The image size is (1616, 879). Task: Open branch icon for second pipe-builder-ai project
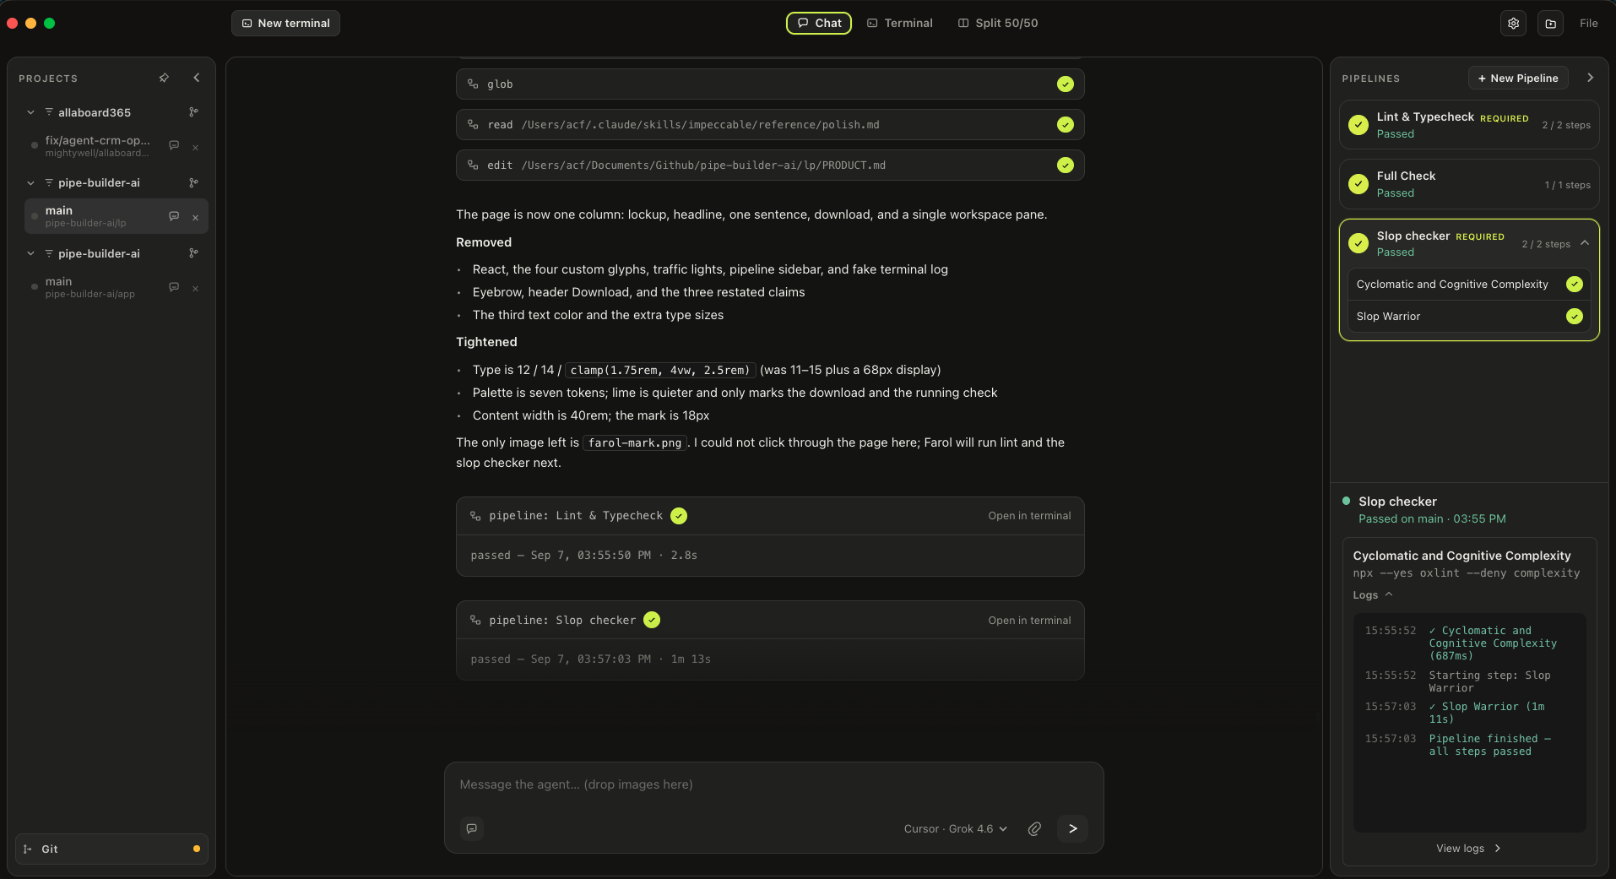point(193,253)
